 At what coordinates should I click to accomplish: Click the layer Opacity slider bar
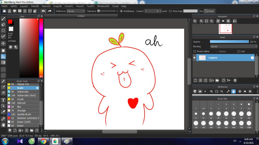click(x=229, y=42)
